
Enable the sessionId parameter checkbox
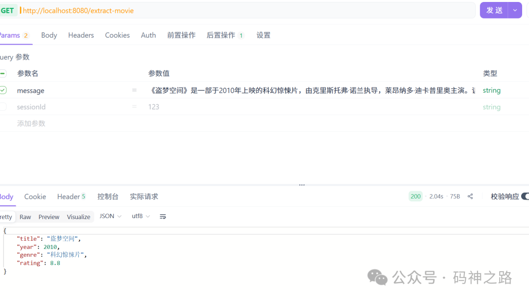(x=2, y=106)
